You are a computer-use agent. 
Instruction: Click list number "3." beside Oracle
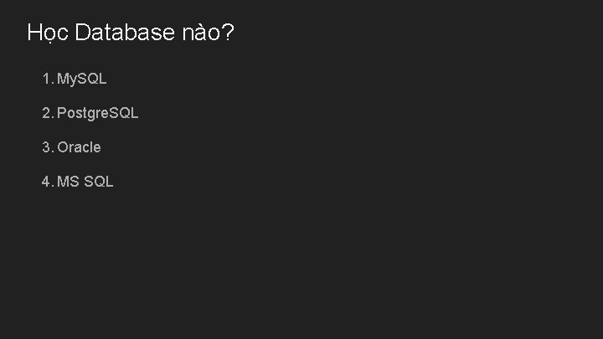[48, 147]
